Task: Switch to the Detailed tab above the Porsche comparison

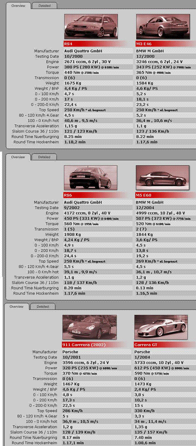Action: click(43, 307)
